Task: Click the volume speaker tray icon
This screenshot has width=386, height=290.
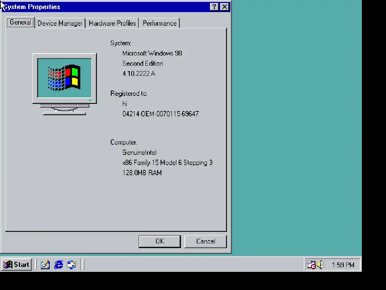Action: tap(320, 265)
